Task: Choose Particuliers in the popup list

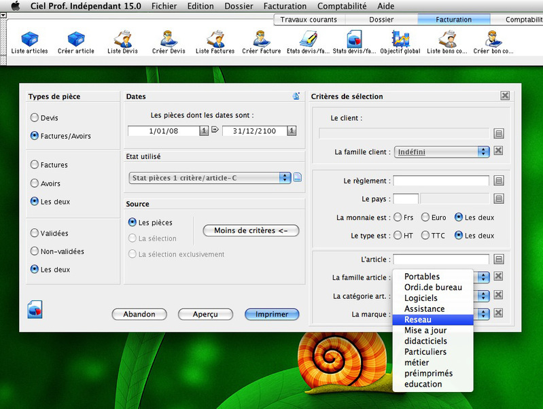Action: click(x=433, y=351)
